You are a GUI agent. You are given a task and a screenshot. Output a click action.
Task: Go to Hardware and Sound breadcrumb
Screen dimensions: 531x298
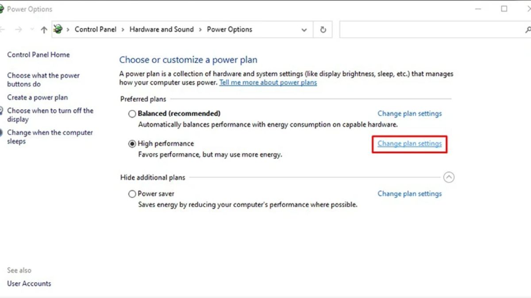click(162, 30)
